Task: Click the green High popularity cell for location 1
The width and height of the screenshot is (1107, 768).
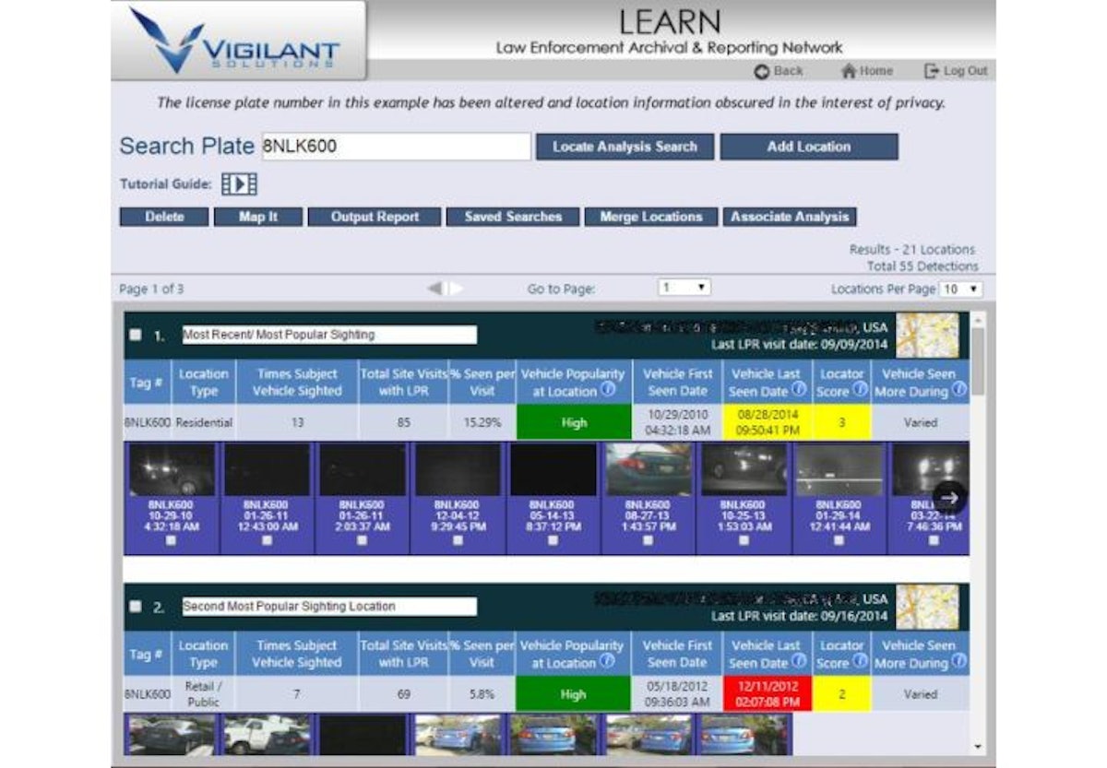Action: [573, 423]
